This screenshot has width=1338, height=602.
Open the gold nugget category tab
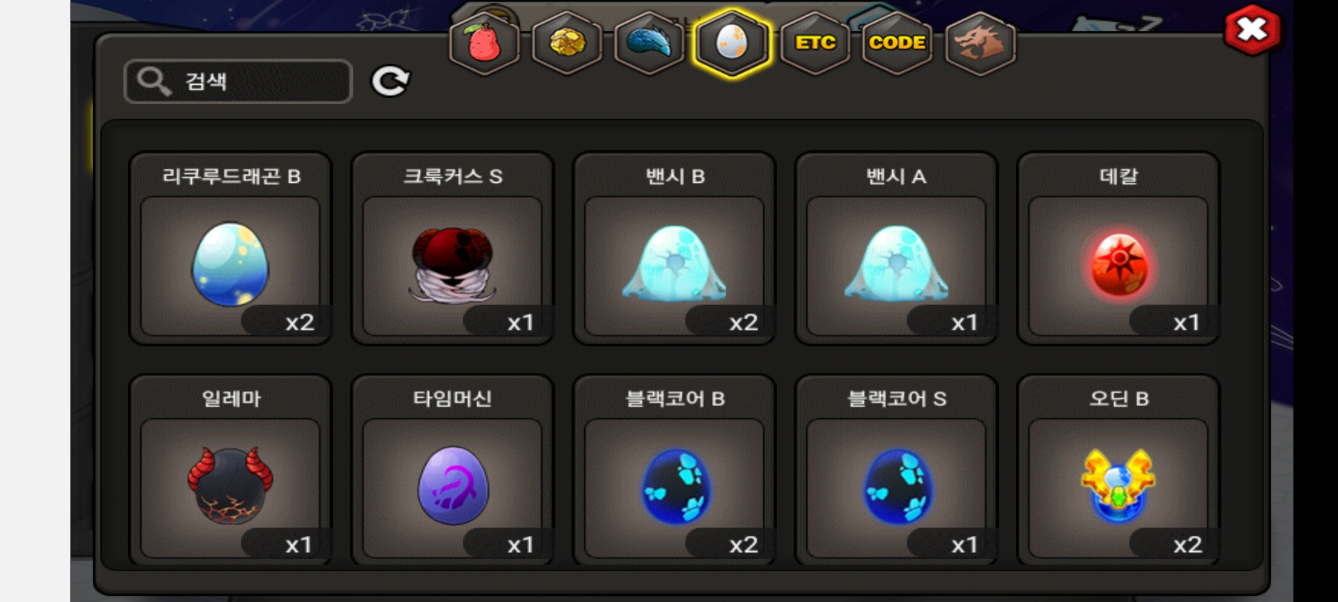(567, 43)
